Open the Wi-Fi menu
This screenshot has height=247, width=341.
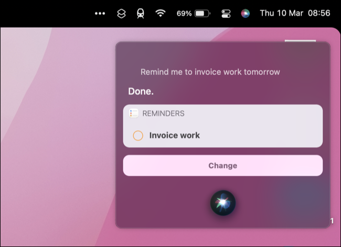tap(161, 13)
